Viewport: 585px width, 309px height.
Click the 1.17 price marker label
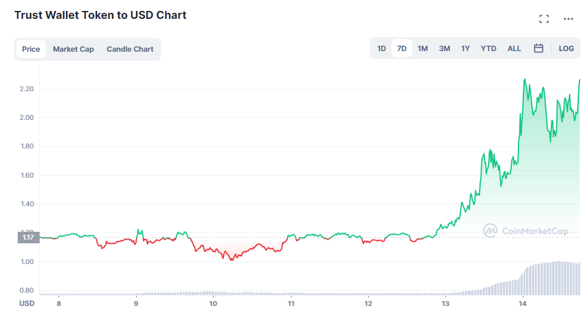28,237
